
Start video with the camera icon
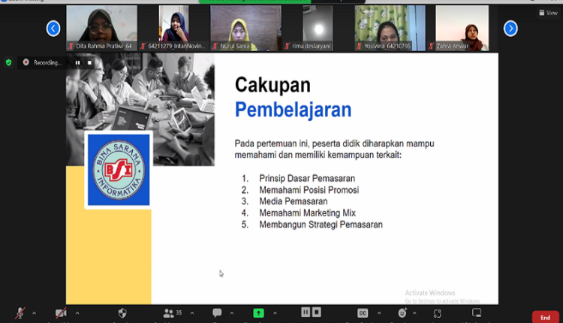61,313
